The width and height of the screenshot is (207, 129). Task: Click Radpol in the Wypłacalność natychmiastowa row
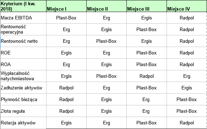(147, 76)
